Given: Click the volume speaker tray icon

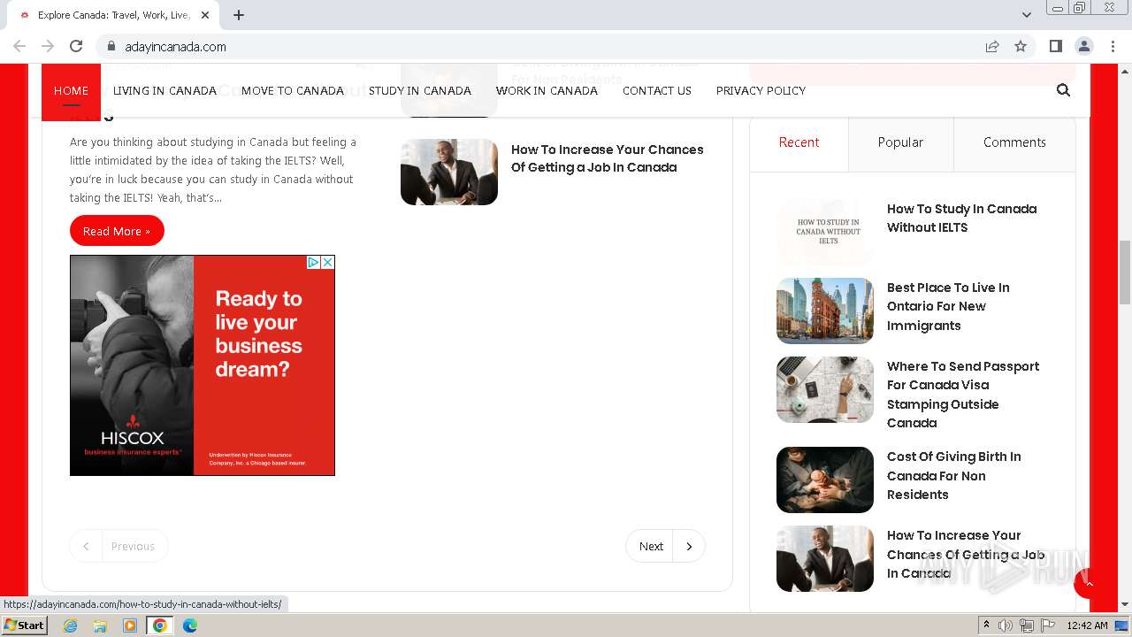Looking at the screenshot, I should tap(1006, 625).
